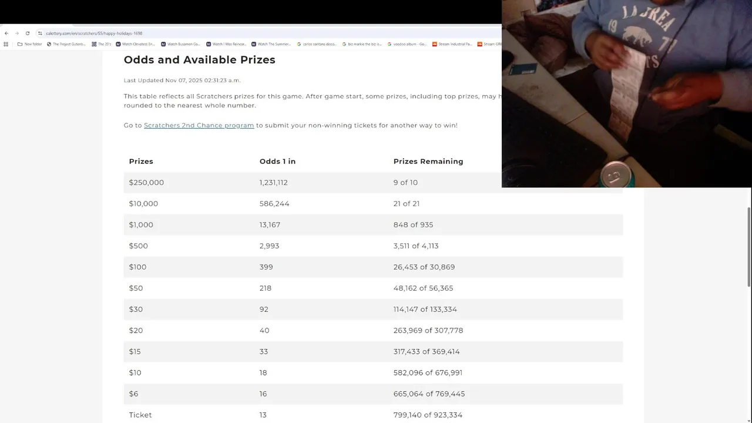Screen dimensions: 752x423
Task: Open the carlos santana Google search bookmark
Action: [317, 44]
